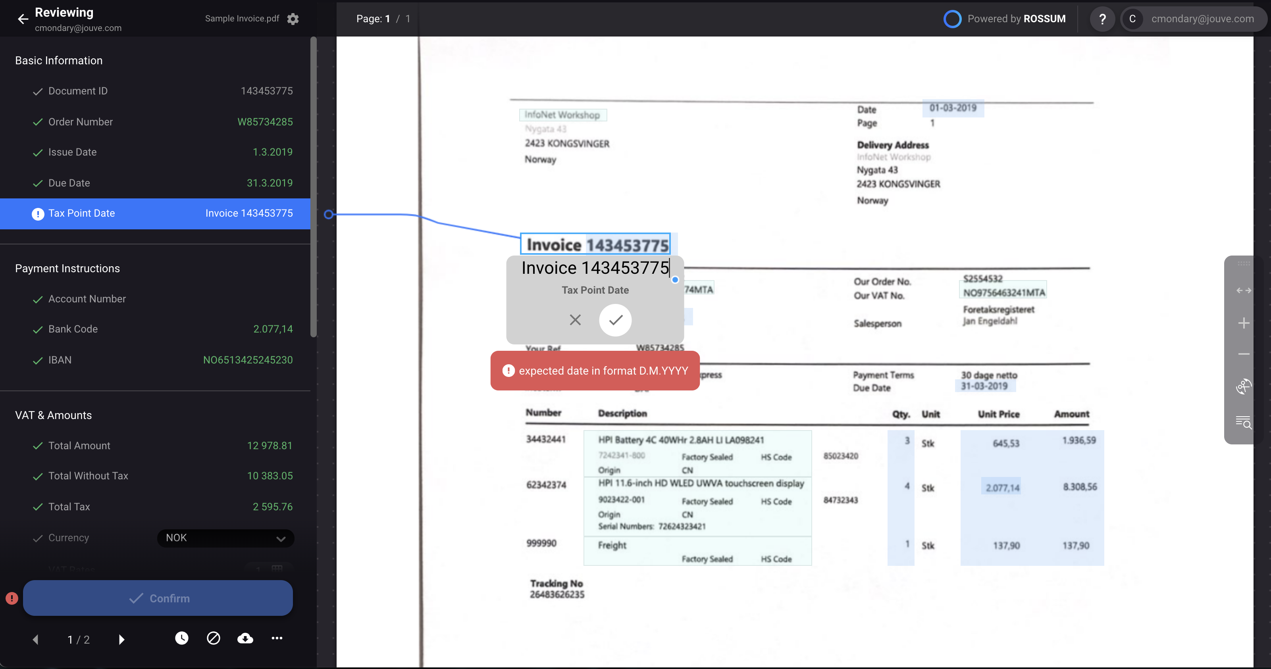Reject document with the crossed circle icon
Image resolution: width=1271 pixels, height=669 pixels.
pyautogui.click(x=213, y=638)
